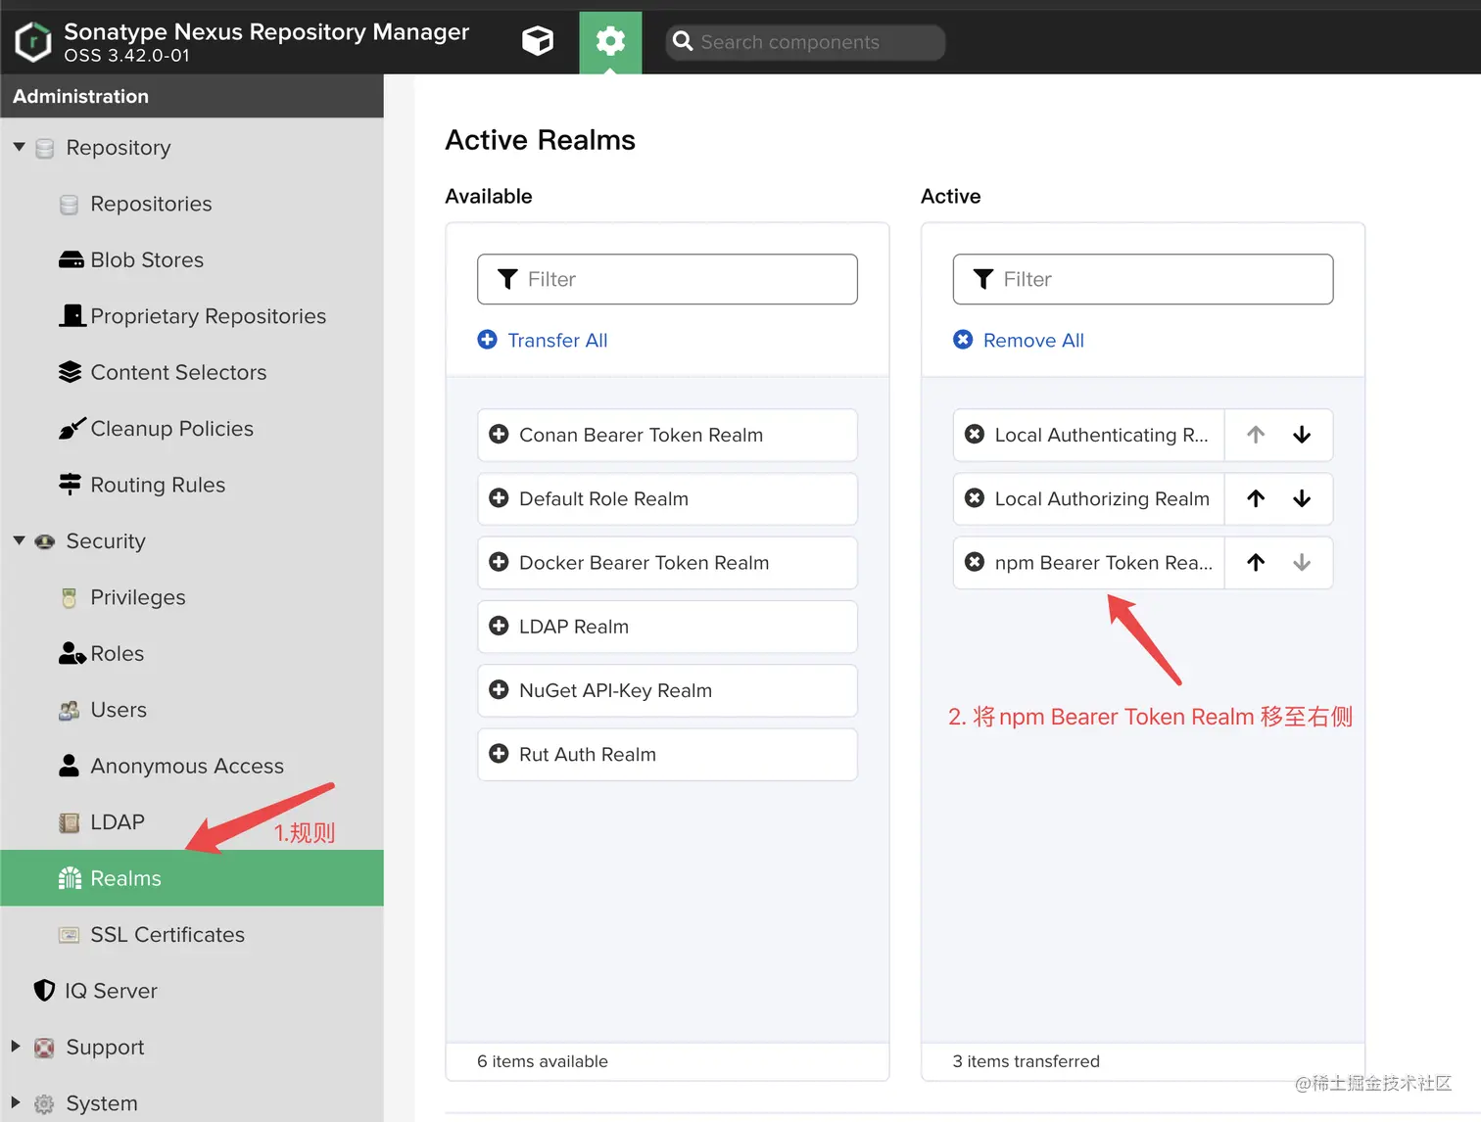Add Docker Bearer Token Realm
Viewport: 1481px width, 1122px height.
667,563
